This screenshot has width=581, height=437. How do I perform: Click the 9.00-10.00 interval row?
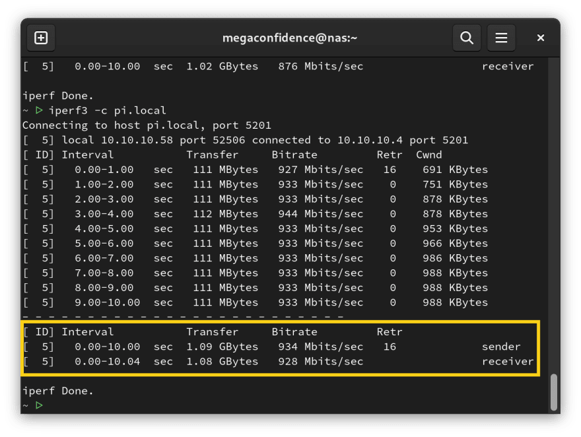point(256,302)
